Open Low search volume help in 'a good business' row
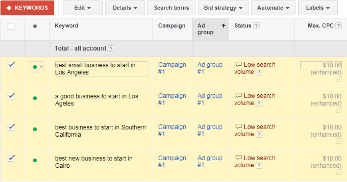This screenshot has width=347, height=182. 259,103
